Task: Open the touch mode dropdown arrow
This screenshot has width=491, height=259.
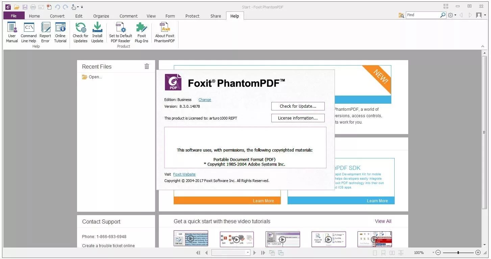Action: (78, 7)
